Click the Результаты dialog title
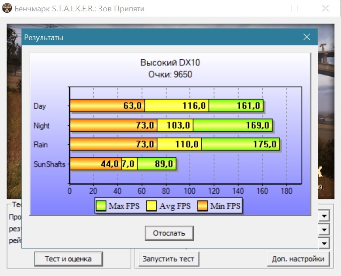The height and width of the screenshot is (276, 341). coord(44,37)
